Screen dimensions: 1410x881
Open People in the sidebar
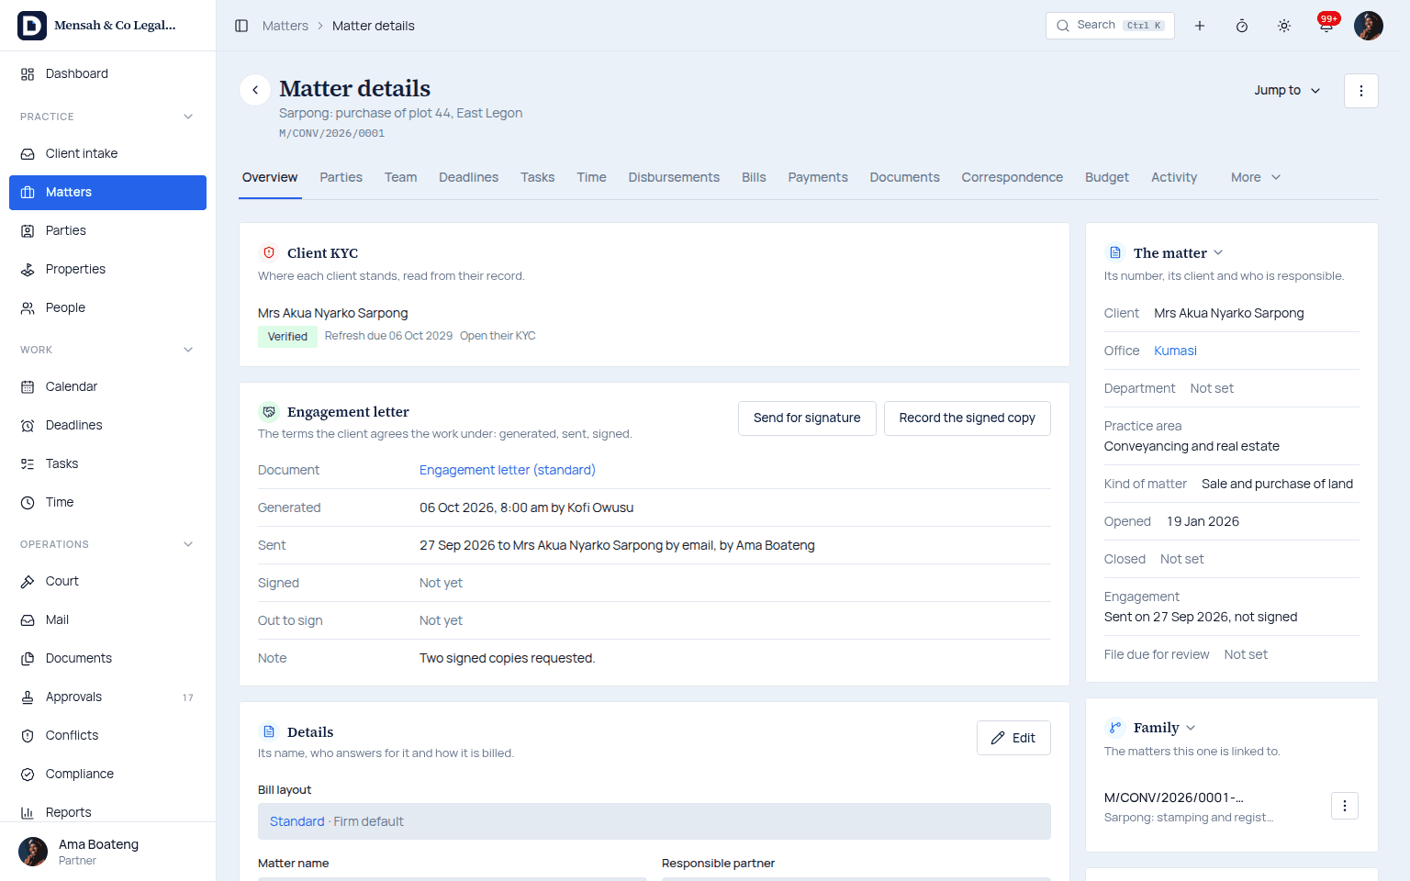[x=107, y=307]
